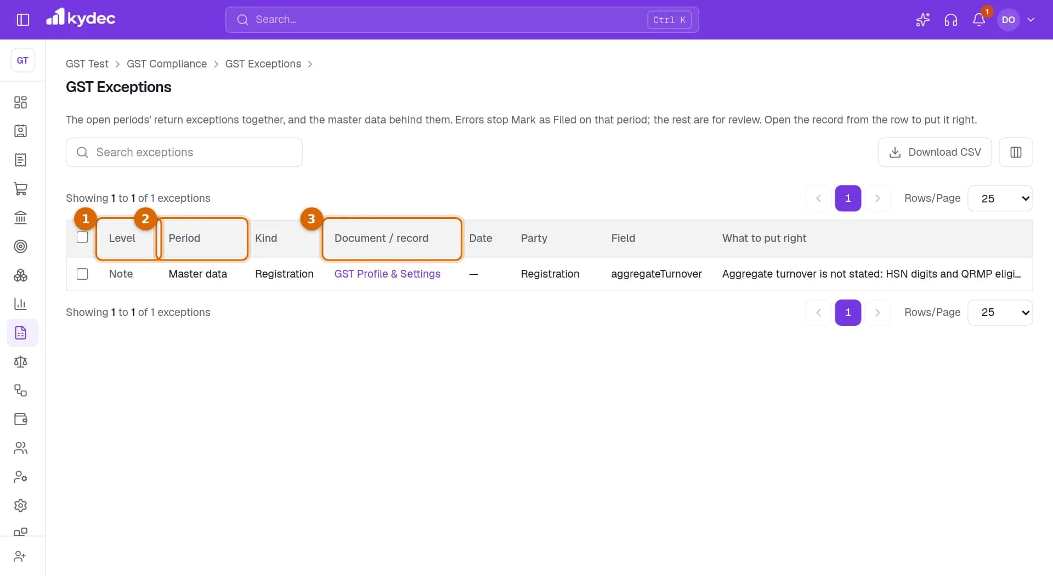Focus the Search exceptions field

click(x=184, y=152)
